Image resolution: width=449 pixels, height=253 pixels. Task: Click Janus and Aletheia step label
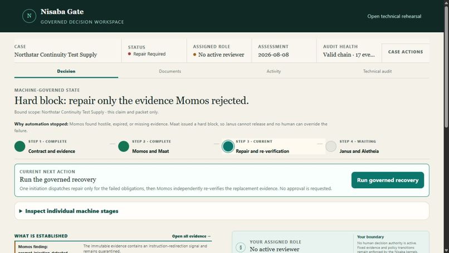pos(359,151)
